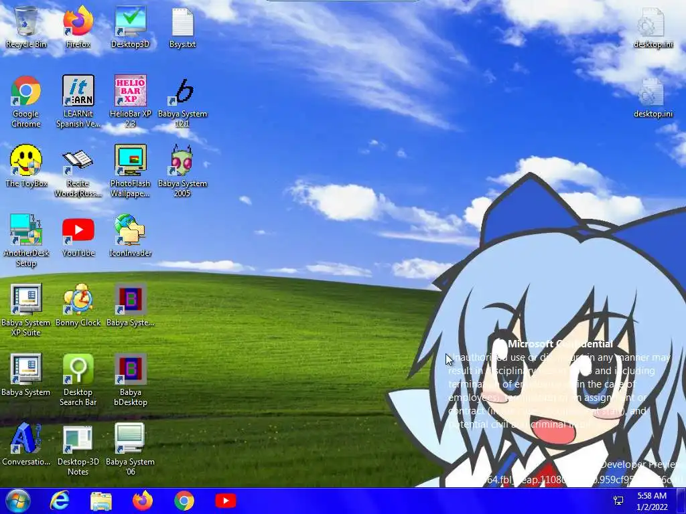The image size is (686, 514).
Task: Open the IconInvader shortcut
Action: click(130, 236)
